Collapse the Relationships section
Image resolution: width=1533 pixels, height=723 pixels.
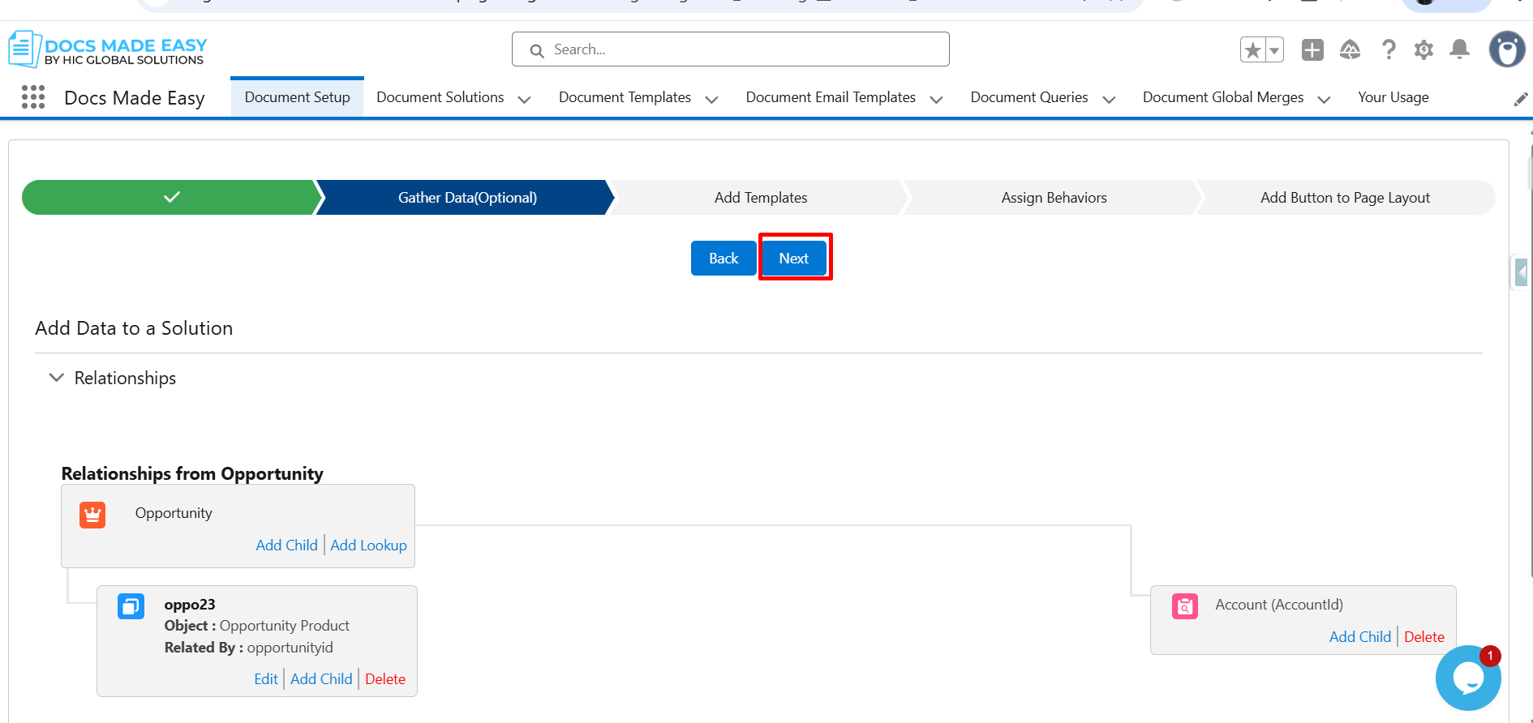tap(57, 378)
